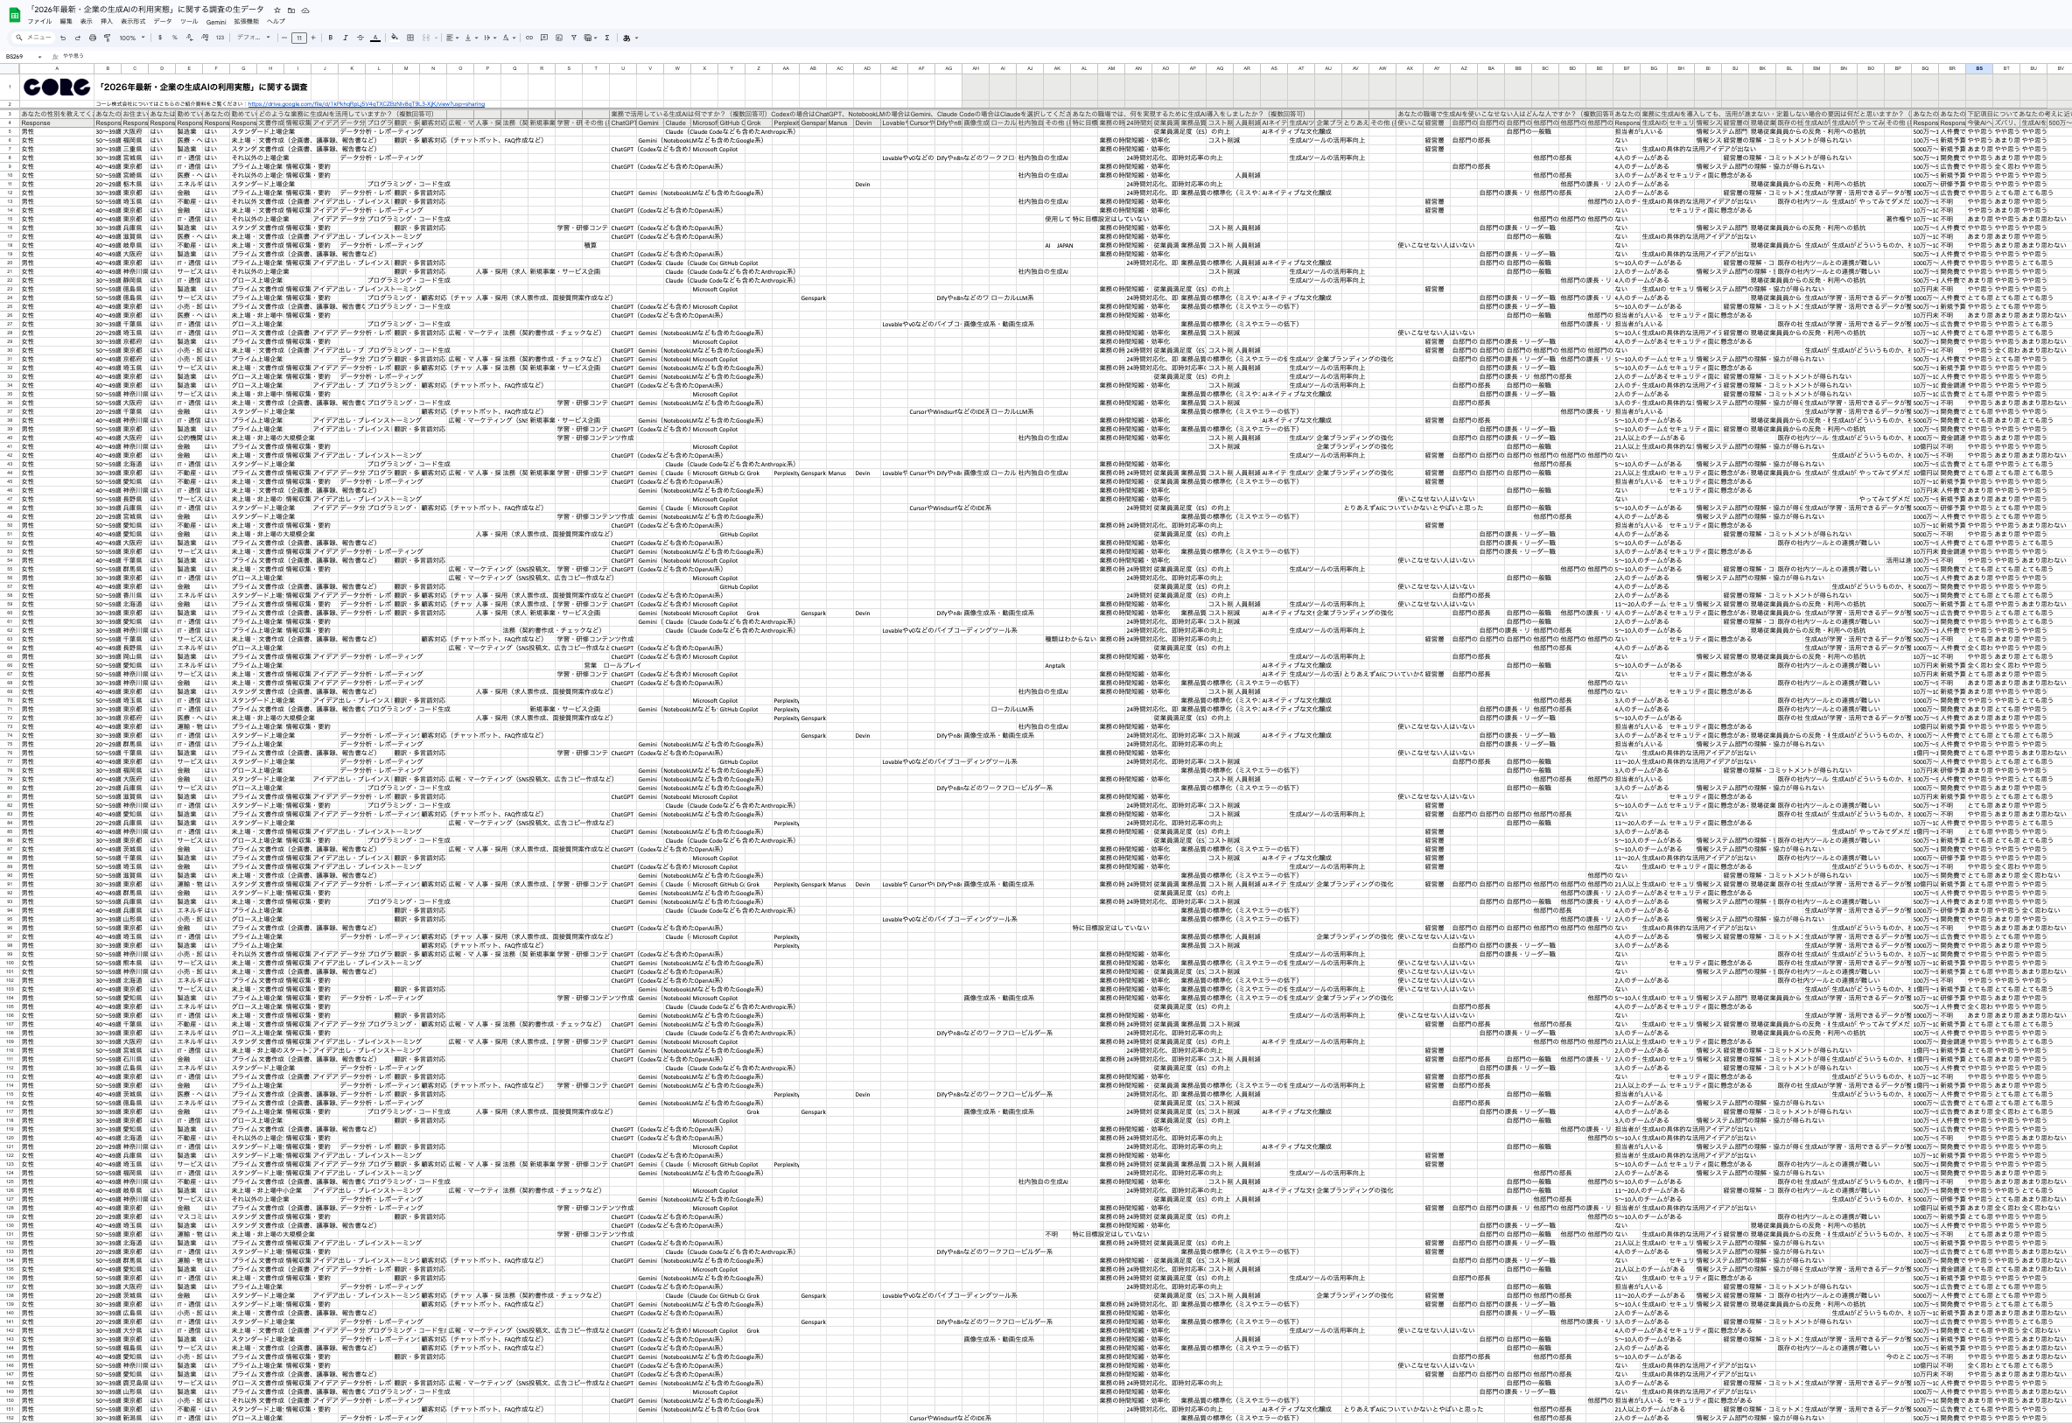2072x1423 pixels.
Task: Click the insert link icon
Action: pyautogui.click(x=528, y=39)
